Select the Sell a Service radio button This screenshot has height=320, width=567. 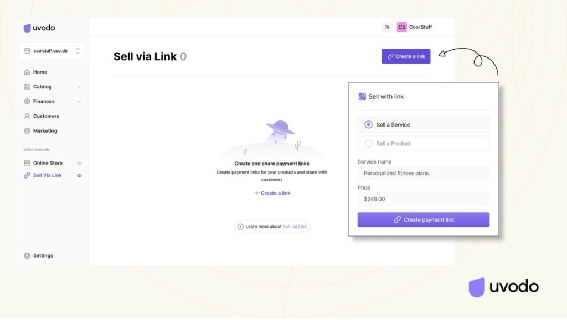click(368, 125)
